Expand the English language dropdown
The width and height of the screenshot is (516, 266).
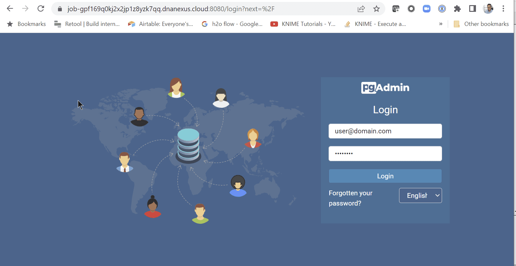click(x=420, y=195)
